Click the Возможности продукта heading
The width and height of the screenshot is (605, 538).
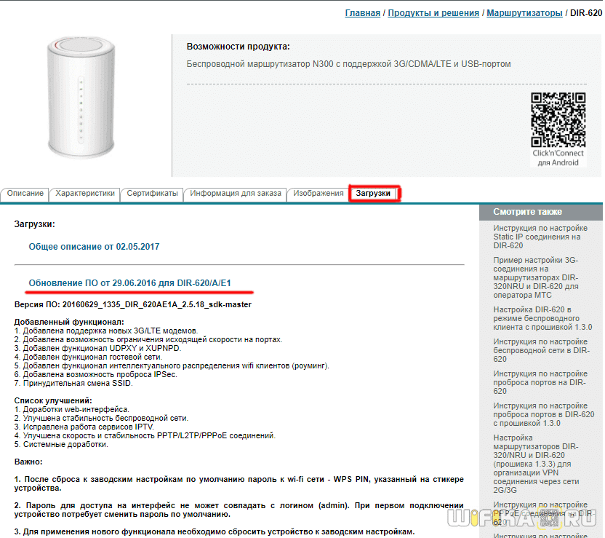point(238,47)
